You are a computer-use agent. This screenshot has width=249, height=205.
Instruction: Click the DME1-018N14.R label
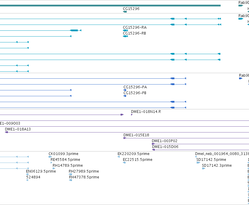coord(146,112)
